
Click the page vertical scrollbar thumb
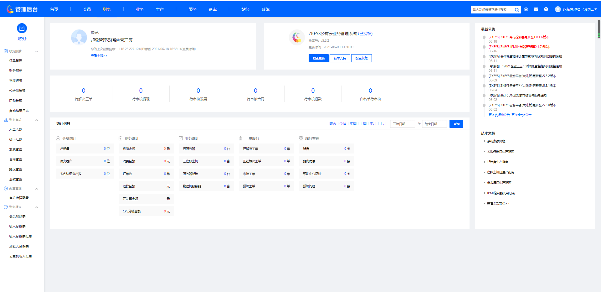pyautogui.click(x=599, y=29)
